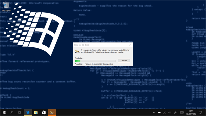Close the Limpeza do disco dialog
The image size is (206, 116).
click(x=130, y=45)
